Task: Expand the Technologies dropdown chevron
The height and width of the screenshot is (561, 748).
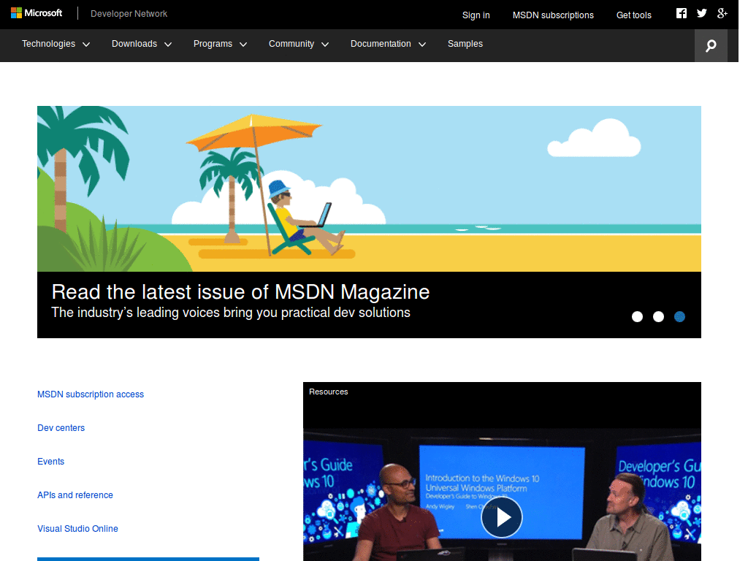Action: click(86, 45)
